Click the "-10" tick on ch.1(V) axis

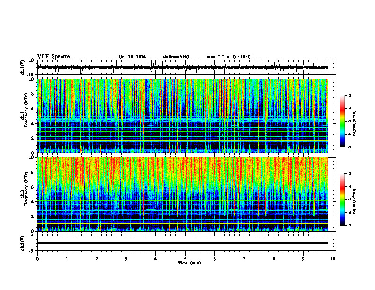click(x=31, y=75)
